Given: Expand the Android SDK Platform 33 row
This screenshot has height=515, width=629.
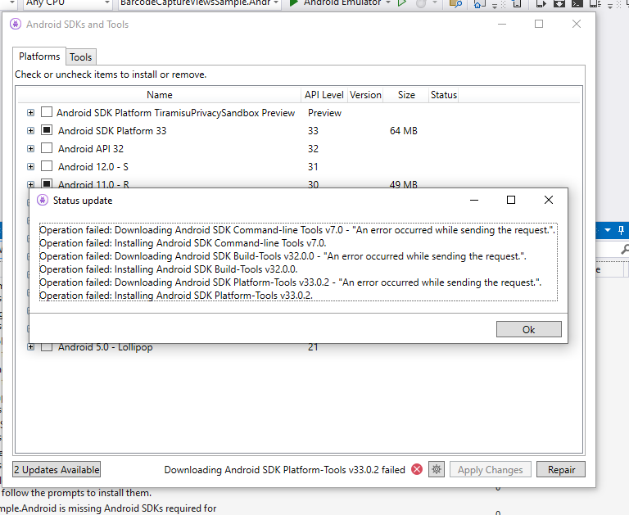Looking at the screenshot, I should pos(30,130).
